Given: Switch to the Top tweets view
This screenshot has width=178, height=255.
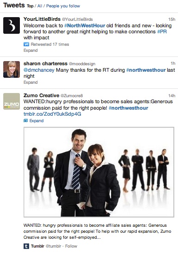Looking at the screenshot, I should (30, 6).
